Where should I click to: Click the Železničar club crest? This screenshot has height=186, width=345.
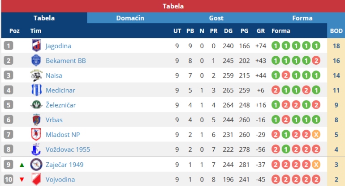tap(36, 105)
